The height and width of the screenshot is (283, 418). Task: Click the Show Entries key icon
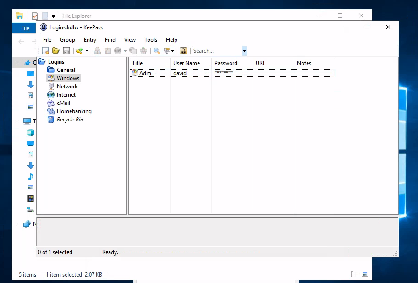pos(167,51)
